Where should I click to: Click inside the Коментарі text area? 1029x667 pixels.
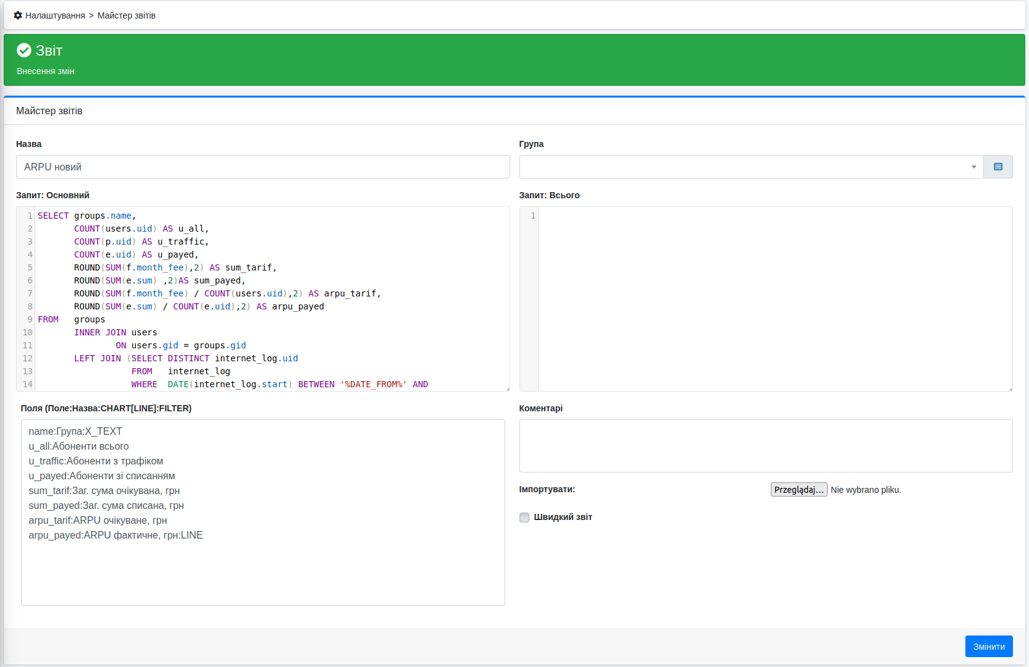pyautogui.click(x=765, y=446)
